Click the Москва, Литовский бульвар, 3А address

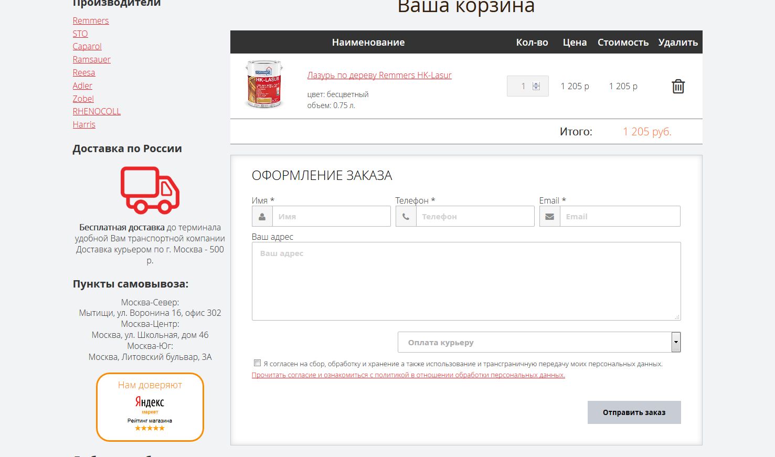tap(150, 357)
